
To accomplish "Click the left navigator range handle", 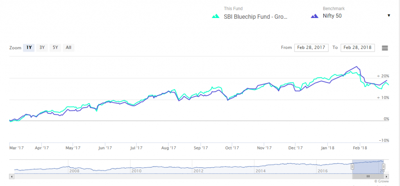I will (x=352, y=166).
